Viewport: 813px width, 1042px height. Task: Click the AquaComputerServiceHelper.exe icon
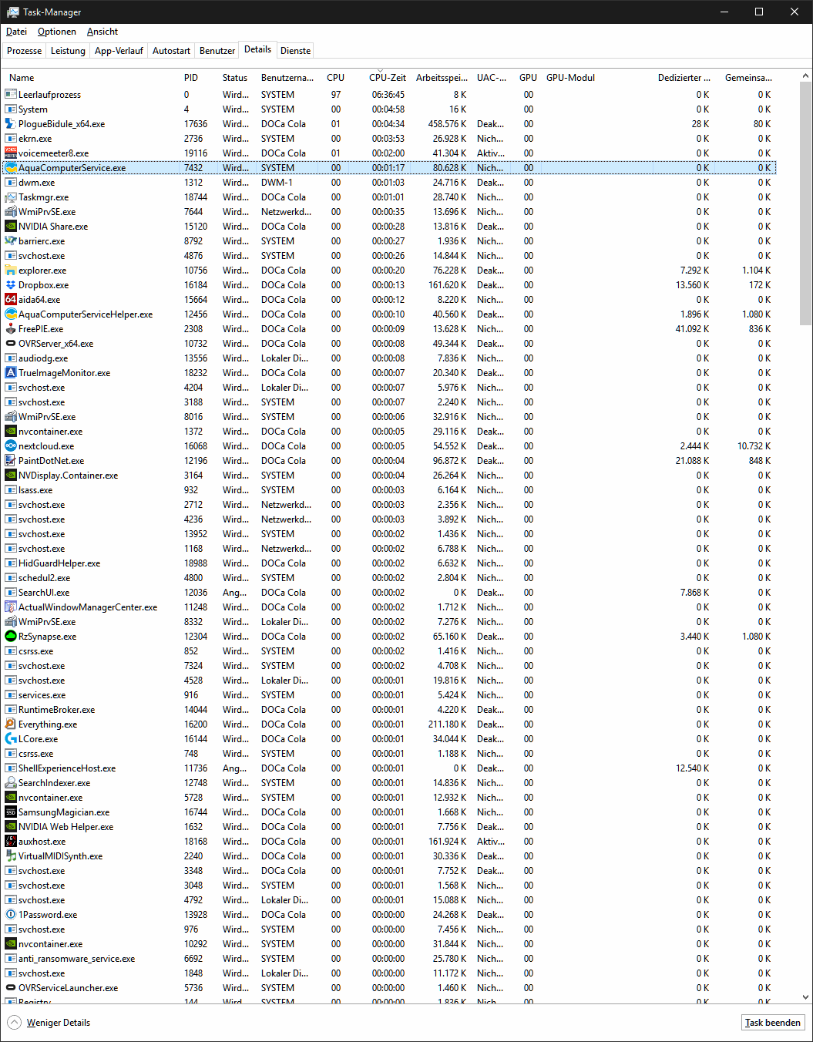11,314
